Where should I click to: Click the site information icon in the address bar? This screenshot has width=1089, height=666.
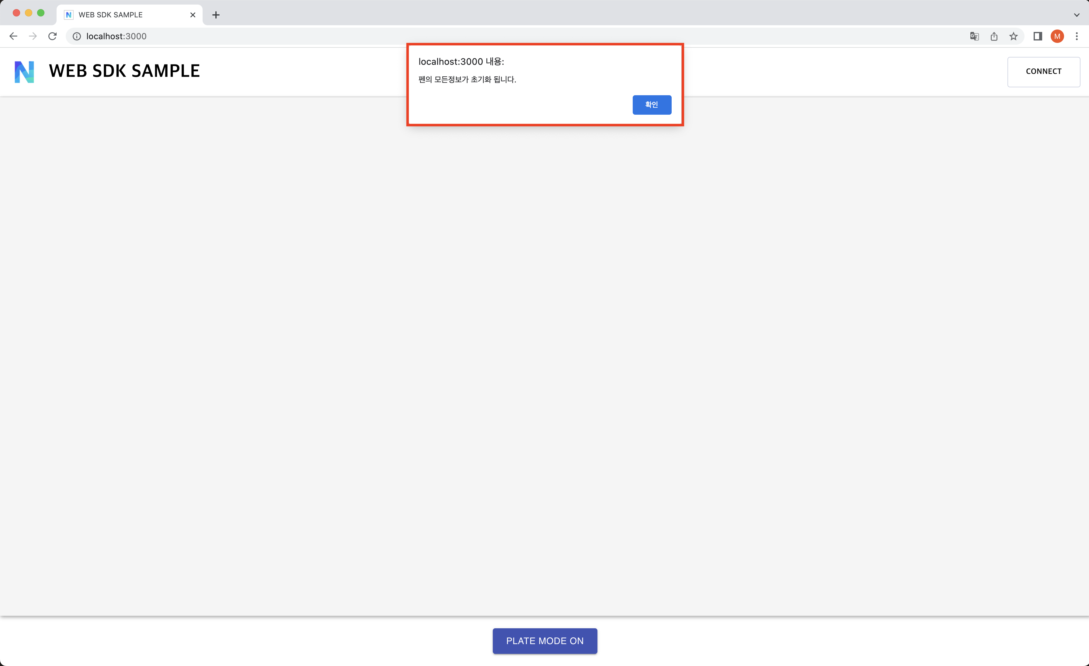pyautogui.click(x=76, y=36)
